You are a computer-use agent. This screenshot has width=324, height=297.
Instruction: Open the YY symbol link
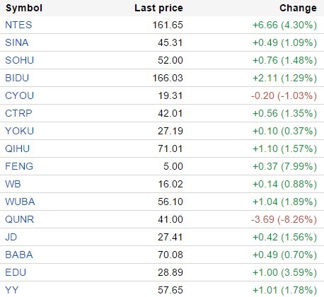point(12,290)
